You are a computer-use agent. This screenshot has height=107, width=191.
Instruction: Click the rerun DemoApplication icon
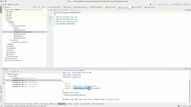point(173,4)
